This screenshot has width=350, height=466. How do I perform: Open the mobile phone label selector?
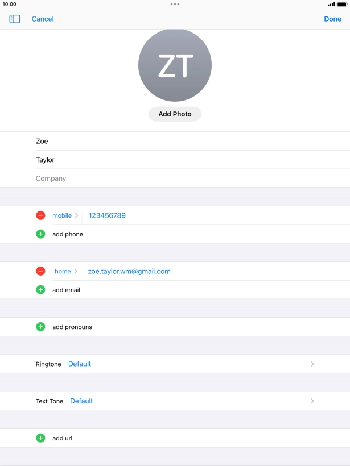point(65,215)
